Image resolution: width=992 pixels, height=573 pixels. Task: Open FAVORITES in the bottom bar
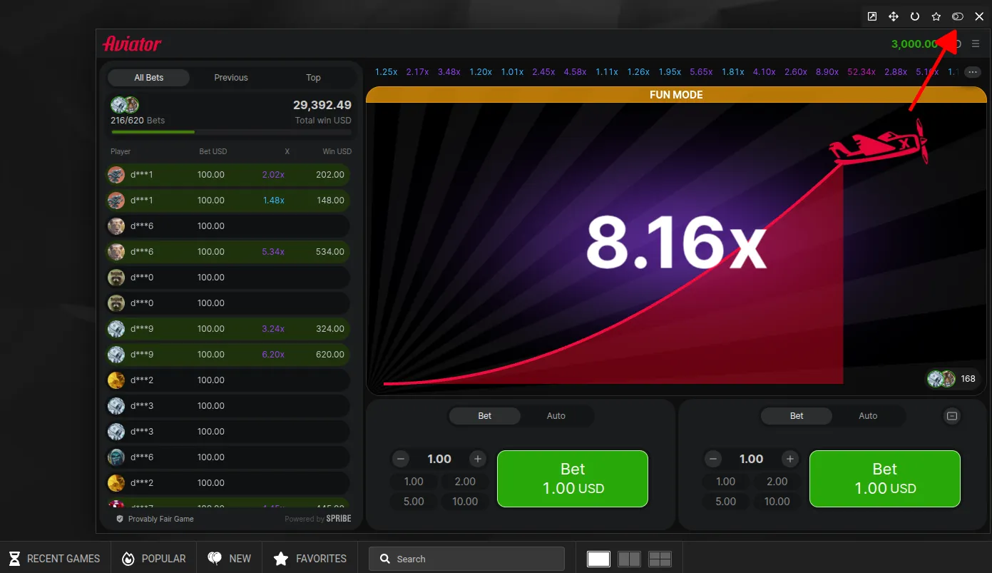tap(310, 559)
